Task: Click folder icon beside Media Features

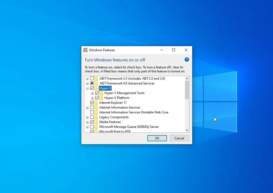Action: [96, 122]
